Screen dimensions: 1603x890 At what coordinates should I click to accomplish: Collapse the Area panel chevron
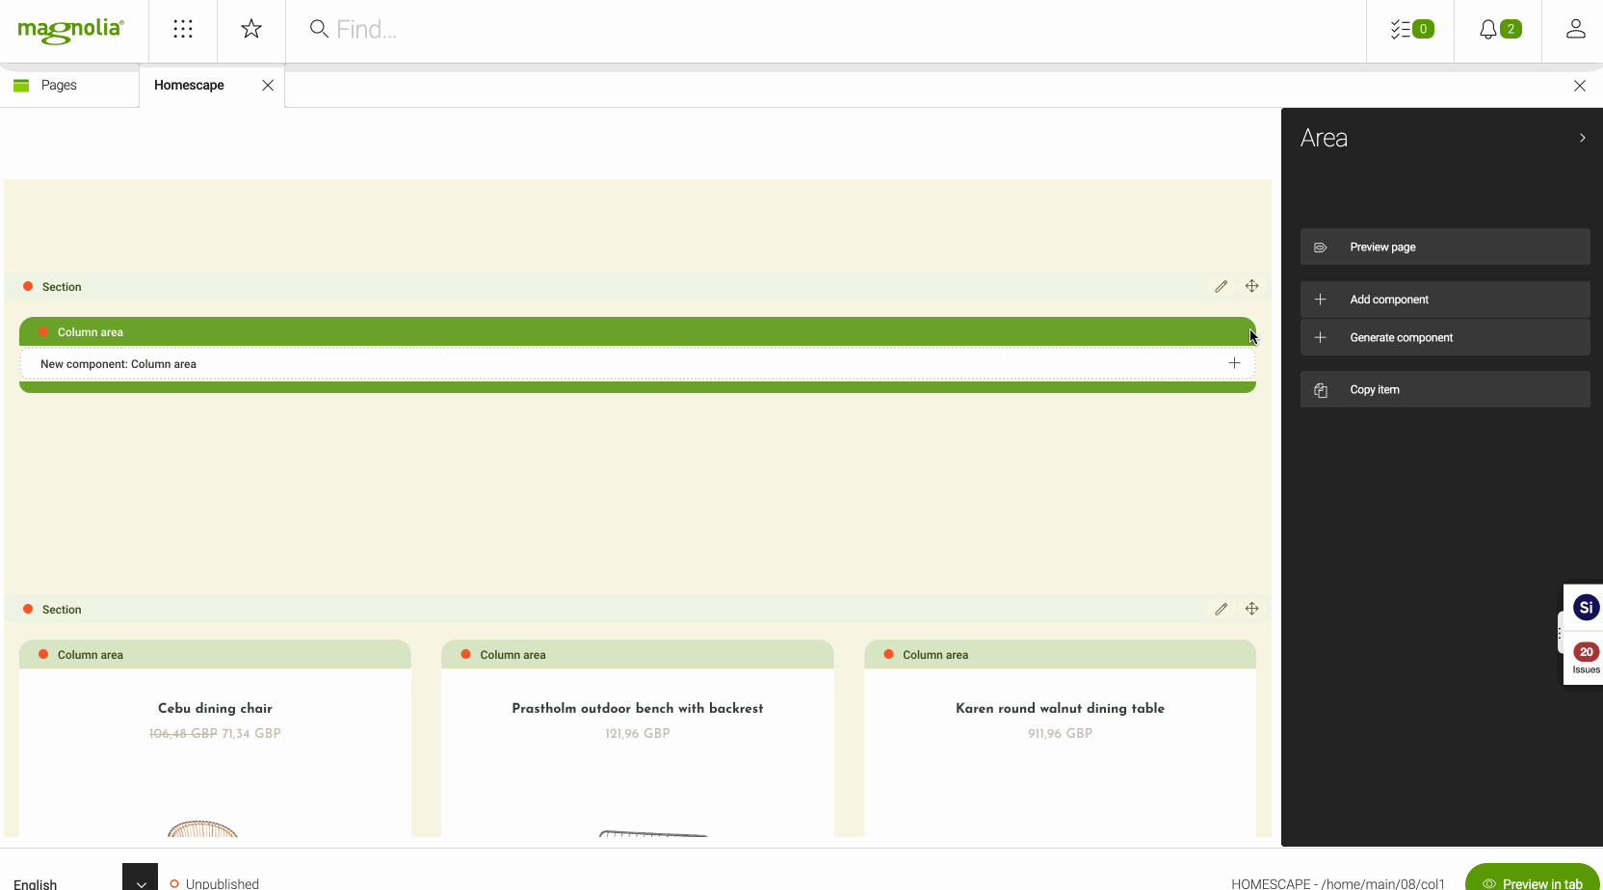1582,138
